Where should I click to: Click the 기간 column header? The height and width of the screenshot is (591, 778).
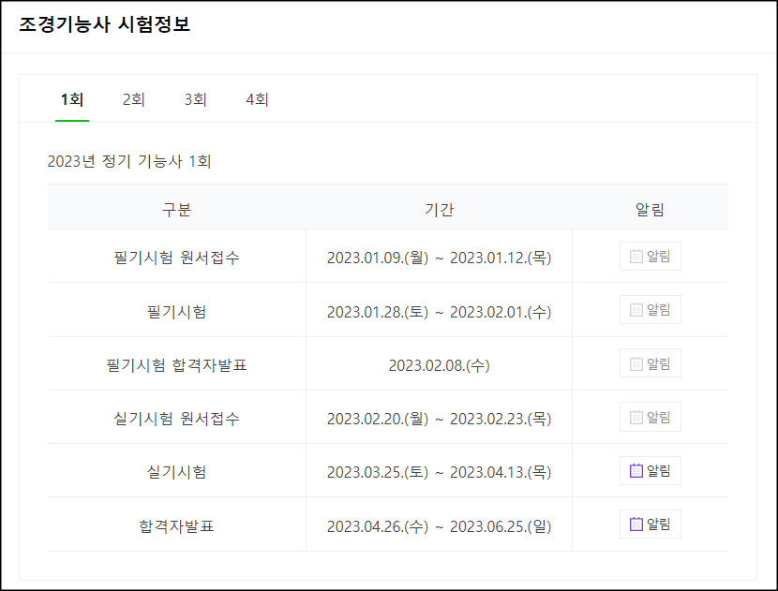pos(439,209)
